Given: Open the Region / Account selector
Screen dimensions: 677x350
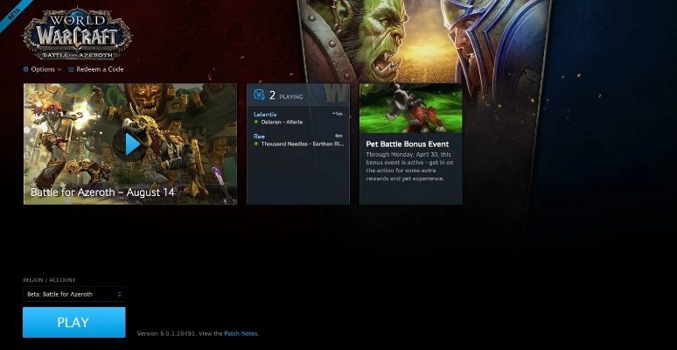Looking at the screenshot, I should pos(73,294).
